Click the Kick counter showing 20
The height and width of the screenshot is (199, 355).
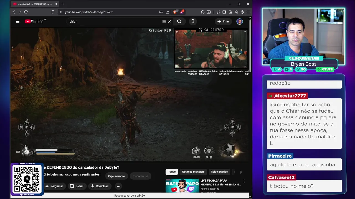pos(301,69)
